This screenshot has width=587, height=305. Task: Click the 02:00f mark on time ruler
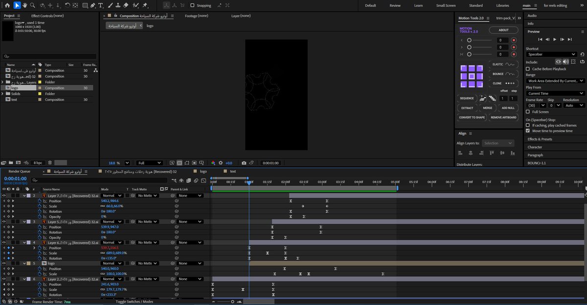[x=285, y=182]
